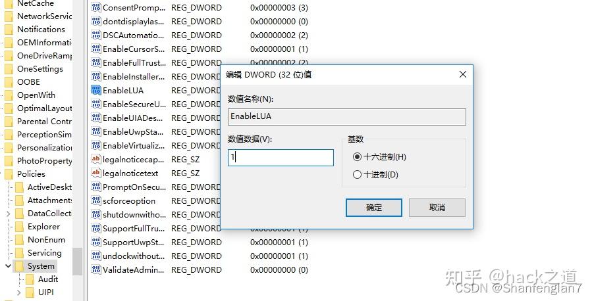Click DSCAutomatio... data 0x00000002 (2)
Screen dimensions: 592x301
pyautogui.click(x=279, y=35)
